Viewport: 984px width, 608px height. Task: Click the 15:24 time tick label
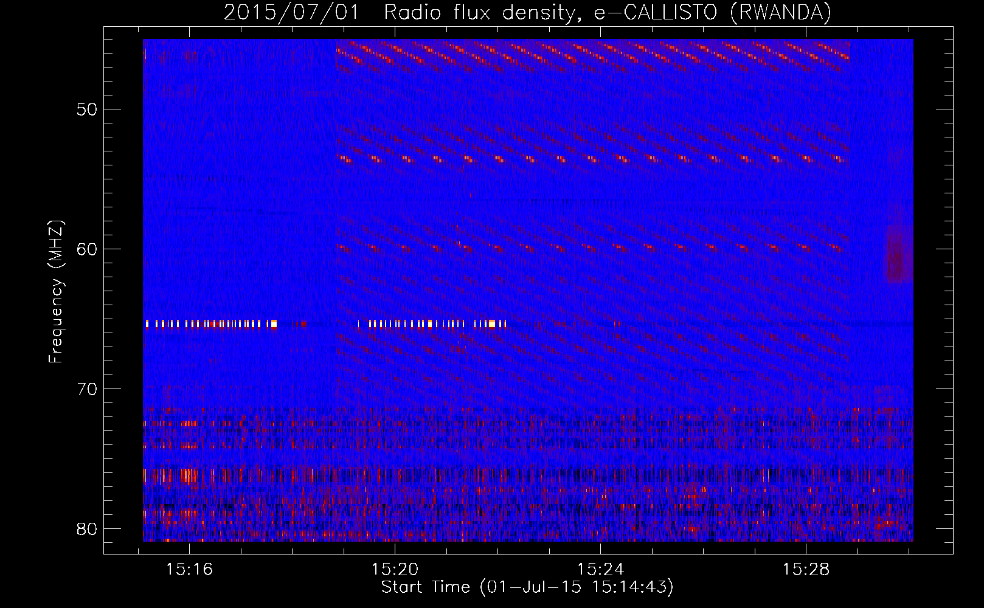(x=601, y=570)
